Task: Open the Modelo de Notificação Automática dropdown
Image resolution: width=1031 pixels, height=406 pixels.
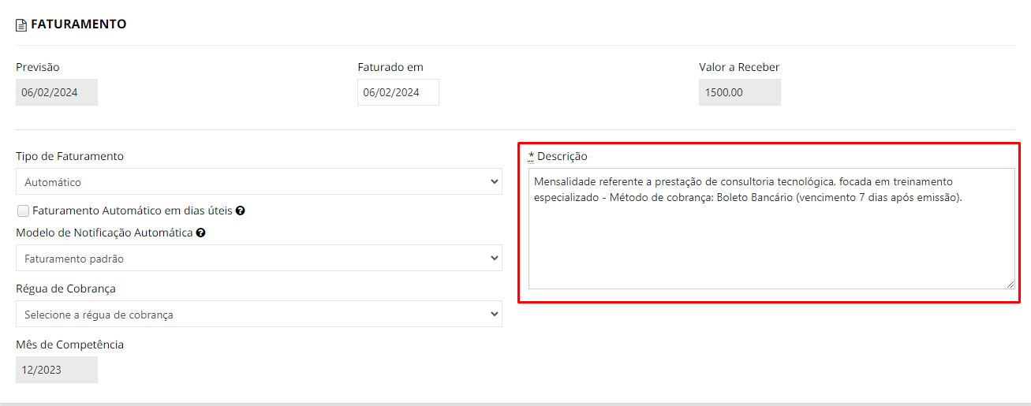Action: tap(259, 258)
